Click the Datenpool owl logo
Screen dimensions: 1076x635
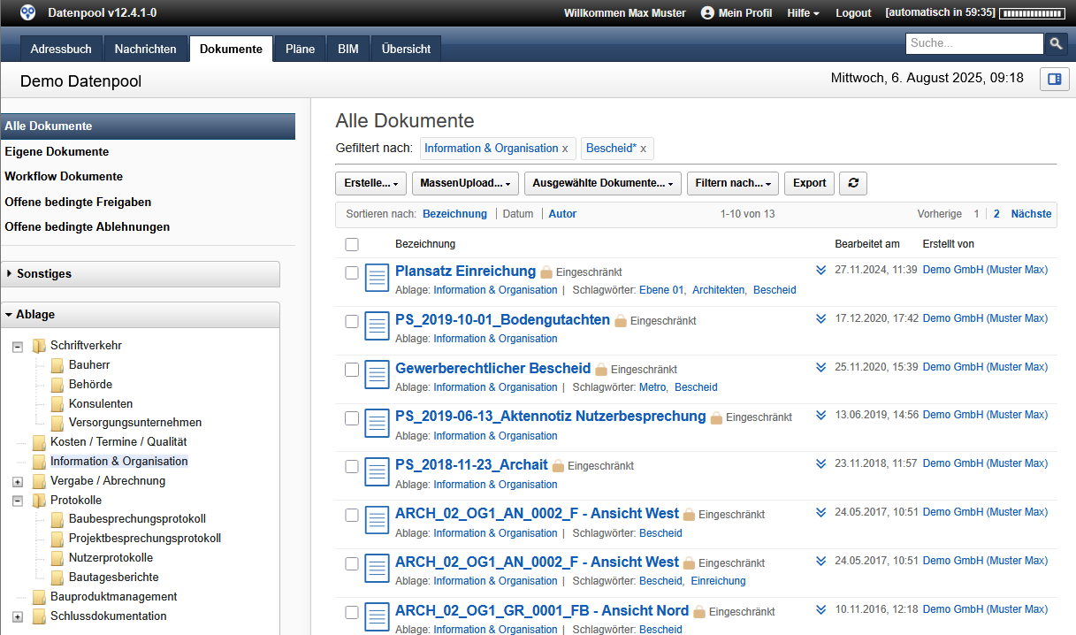pos(28,12)
